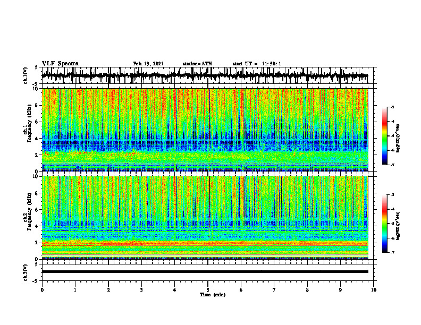
Task: Click inside the ch.2 spectrogram panel
Action: [205, 218]
